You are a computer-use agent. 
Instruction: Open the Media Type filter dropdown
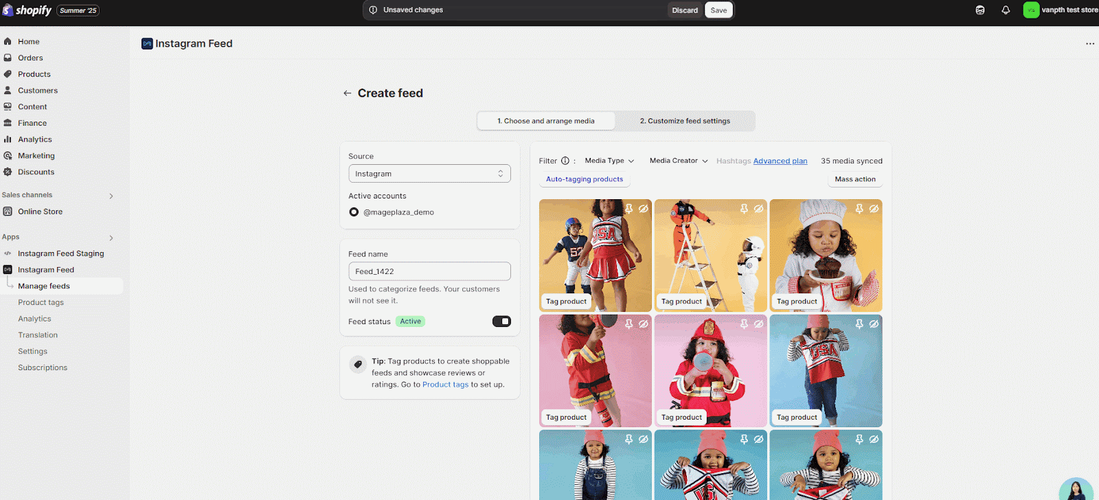click(x=609, y=161)
